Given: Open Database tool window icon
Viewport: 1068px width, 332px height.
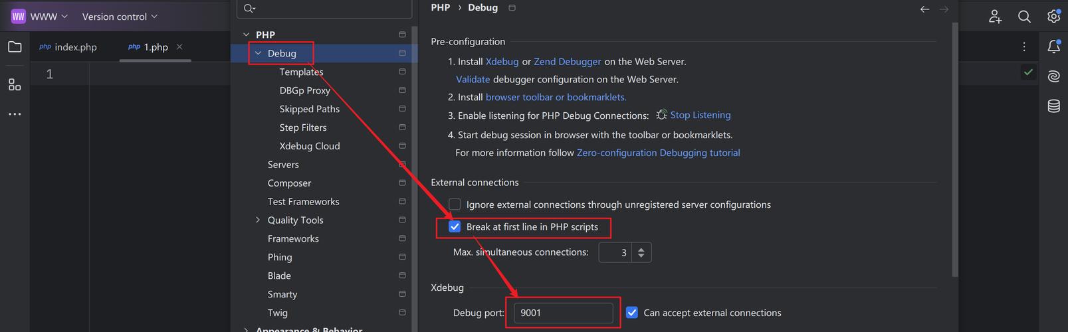Looking at the screenshot, I should pos(1054,106).
